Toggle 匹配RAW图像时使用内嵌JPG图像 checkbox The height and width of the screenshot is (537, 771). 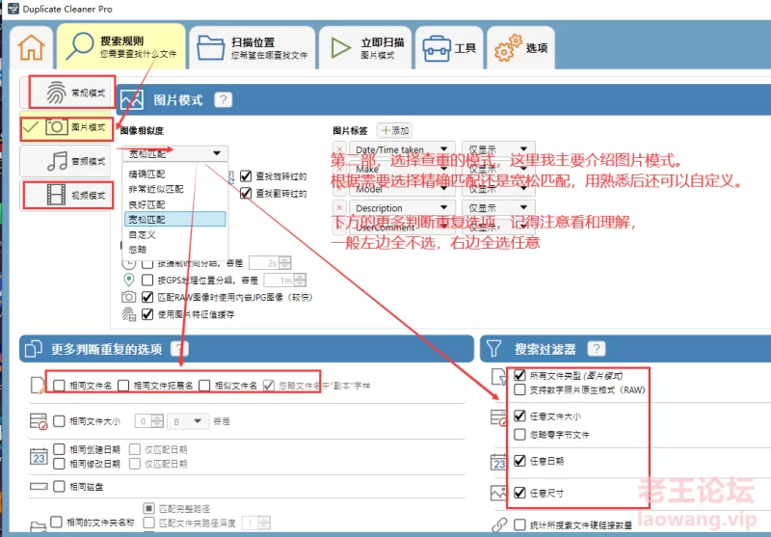click(147, 297)
